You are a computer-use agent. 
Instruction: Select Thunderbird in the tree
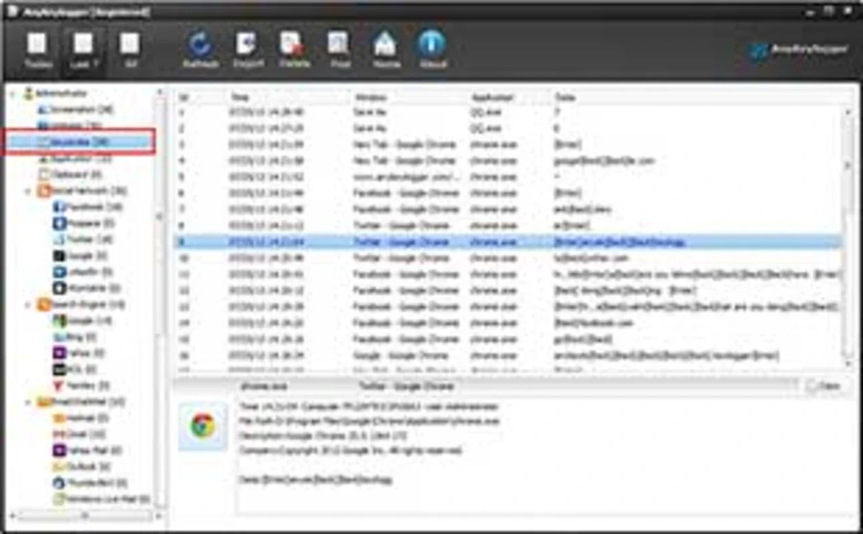point(90,483)
